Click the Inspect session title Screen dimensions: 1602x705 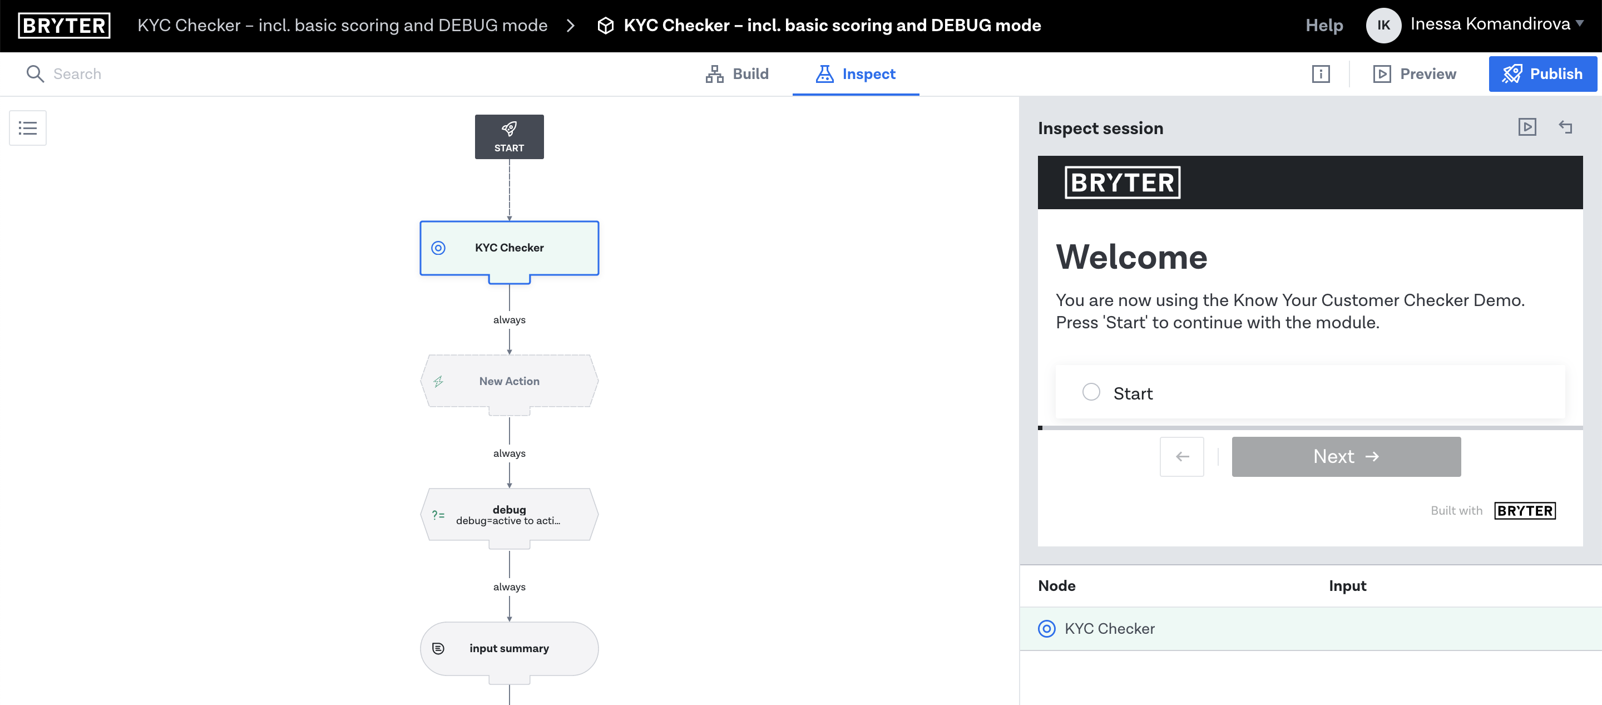[x=1100, y=128]
